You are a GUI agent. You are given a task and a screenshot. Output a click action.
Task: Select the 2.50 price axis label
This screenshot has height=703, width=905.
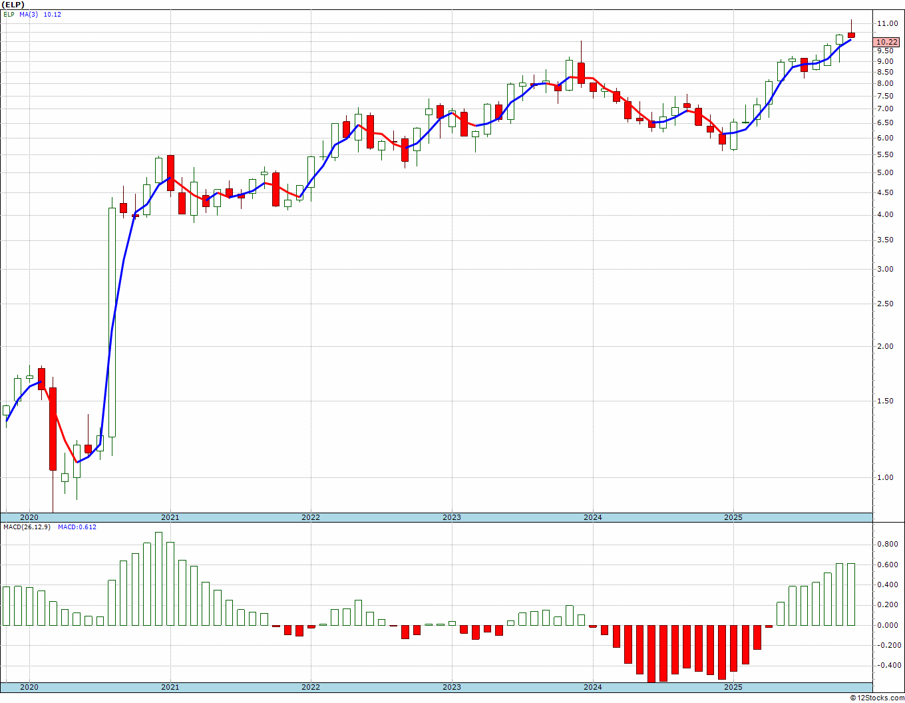click(885, 304)
